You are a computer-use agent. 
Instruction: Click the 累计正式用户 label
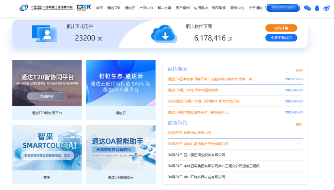click(80, 27)
